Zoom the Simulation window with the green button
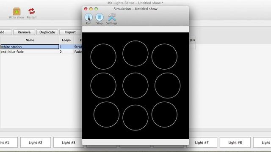Image resolution: width=271 pixels, height=152 pixels. coord(96,8)
